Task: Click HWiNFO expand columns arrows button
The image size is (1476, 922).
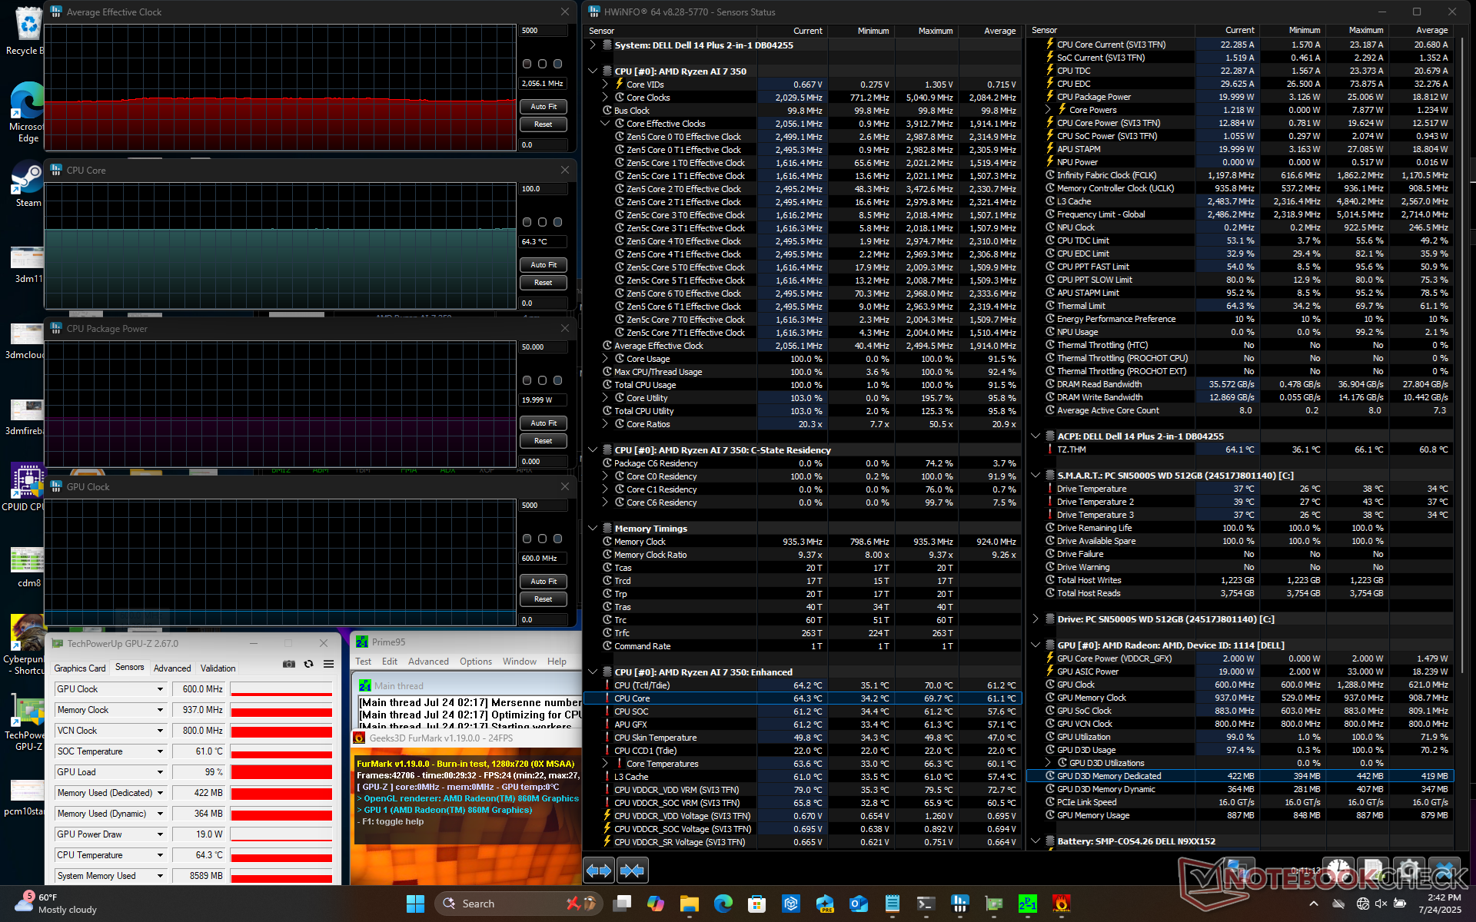Action: click(599, 871)
